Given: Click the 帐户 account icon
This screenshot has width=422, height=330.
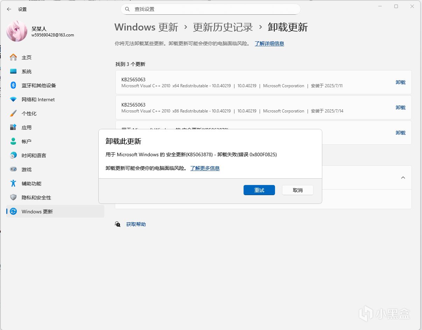Looking at the screenshot, I should click(13, 141).
